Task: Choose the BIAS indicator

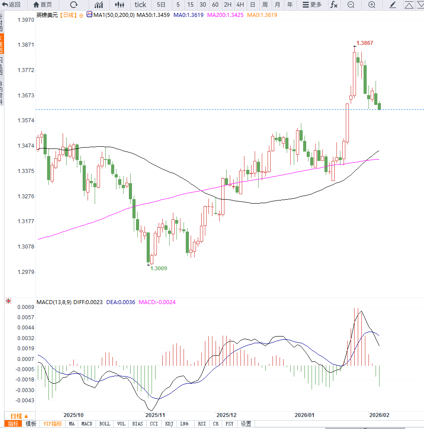Action: (138, 424)
